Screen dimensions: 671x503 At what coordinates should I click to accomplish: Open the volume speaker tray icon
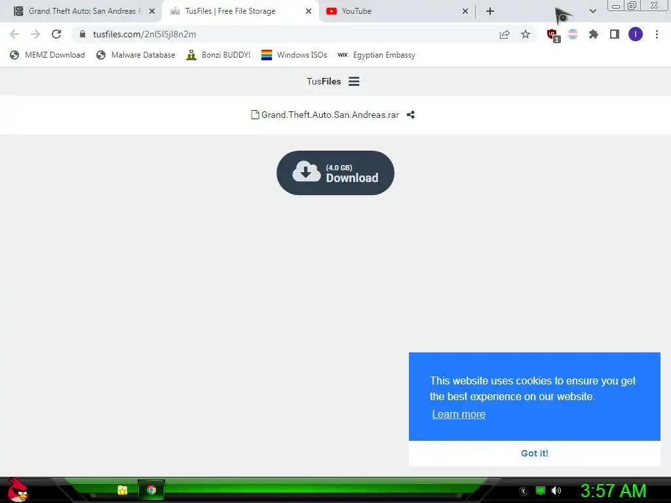point(556,491)
